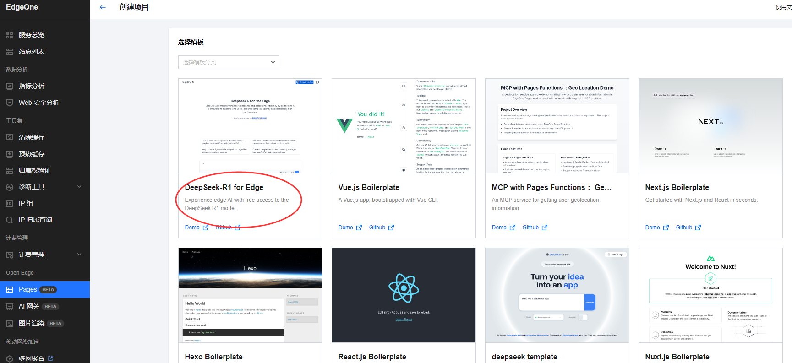
Task: Expand the 诊断工具 submenu chevron
Action: (x=79, y=187)
